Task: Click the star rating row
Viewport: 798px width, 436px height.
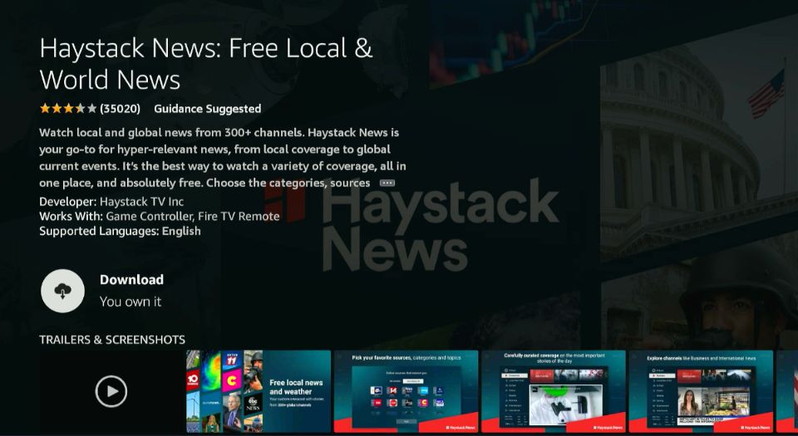Action: pyautogui.click(x=68, y=108)
